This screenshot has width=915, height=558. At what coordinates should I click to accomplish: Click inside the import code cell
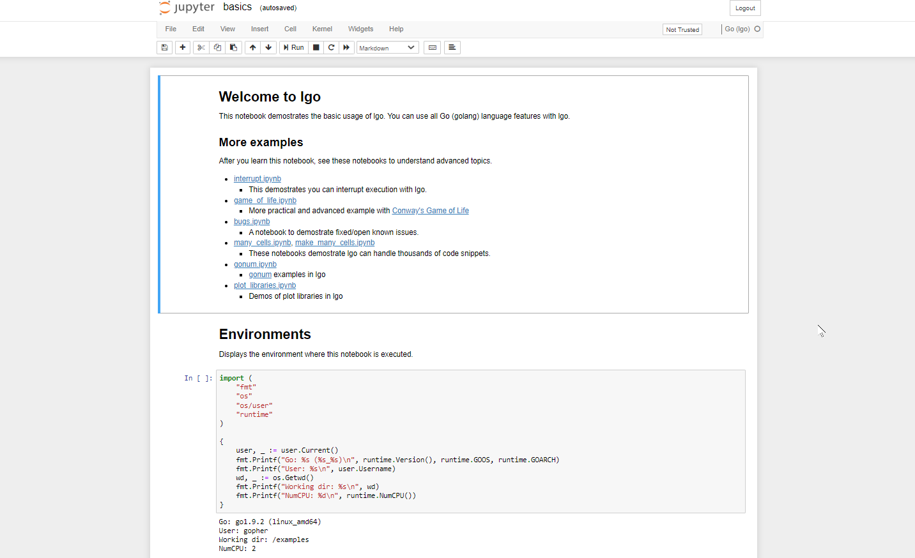[481, 441]
